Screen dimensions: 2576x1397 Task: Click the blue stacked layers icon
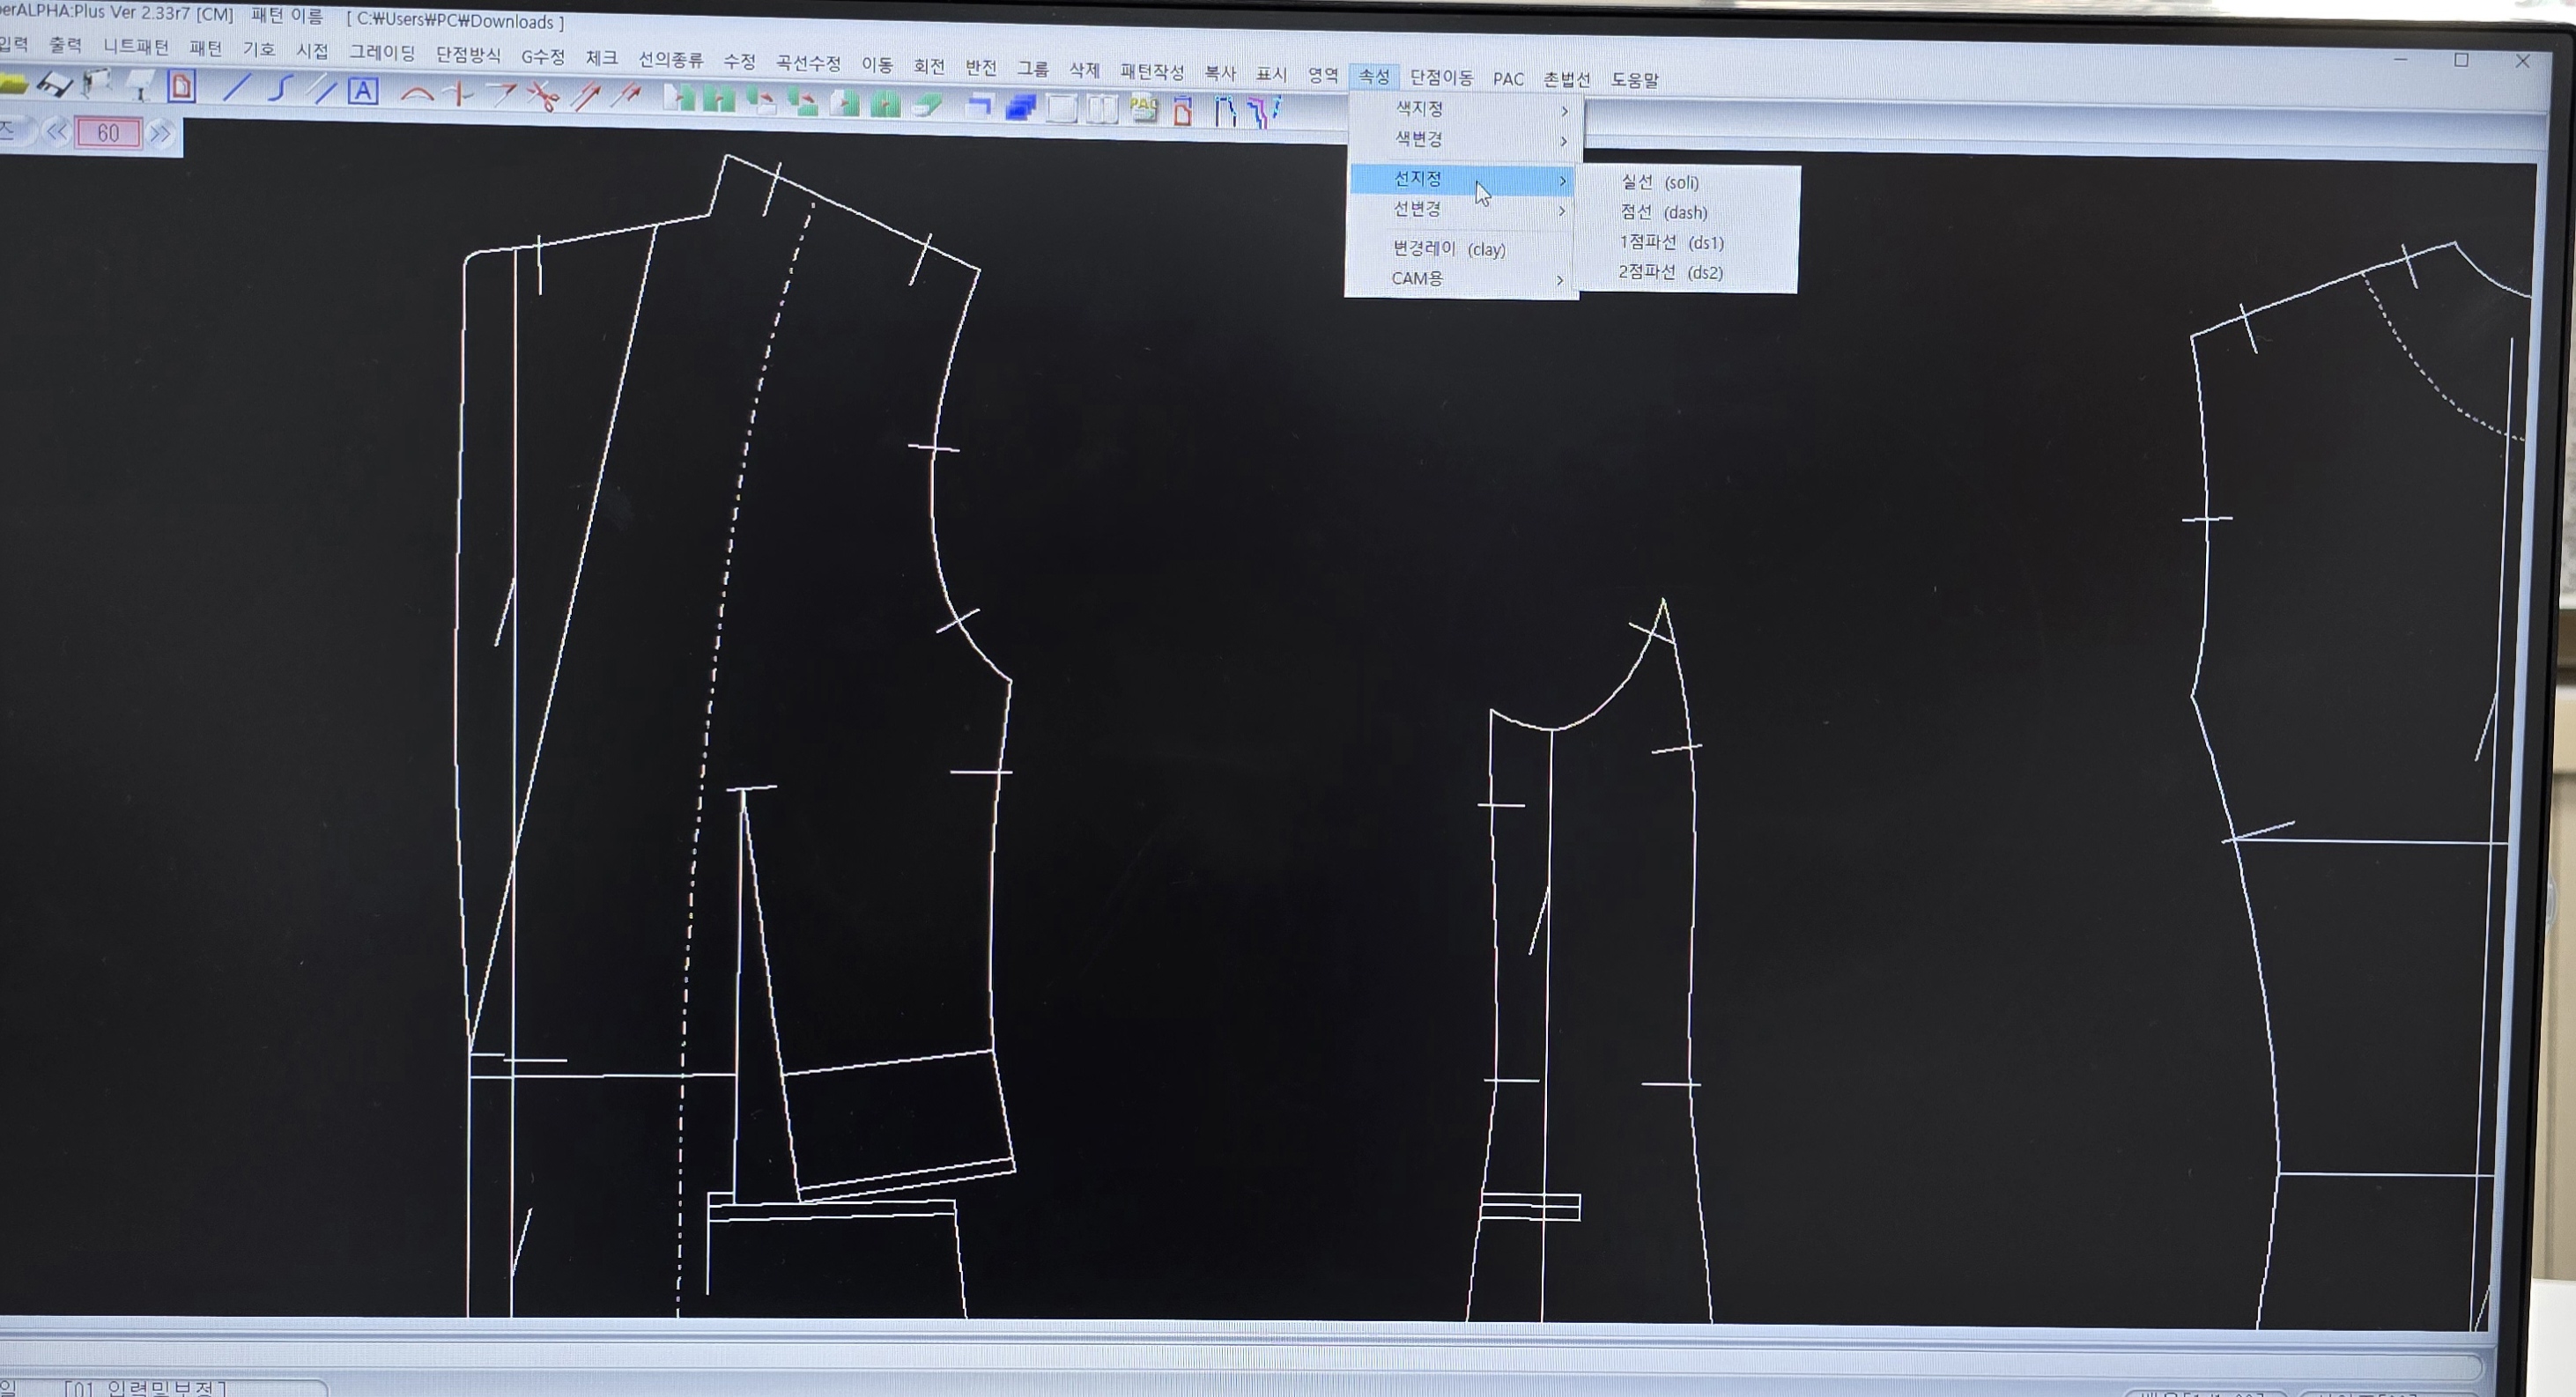point(1019,106)
